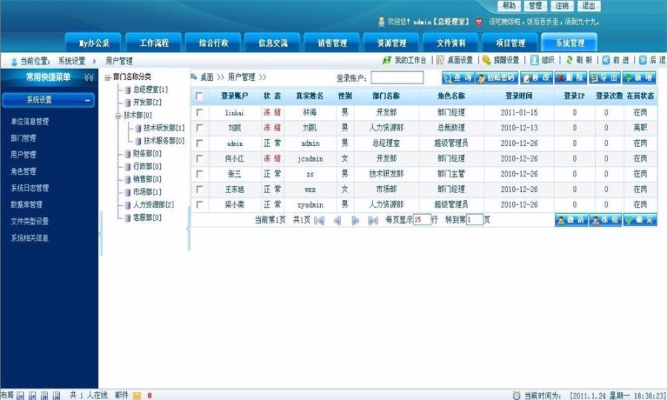
Task: Check the row for account 王东旭
Action: point(199,189)
